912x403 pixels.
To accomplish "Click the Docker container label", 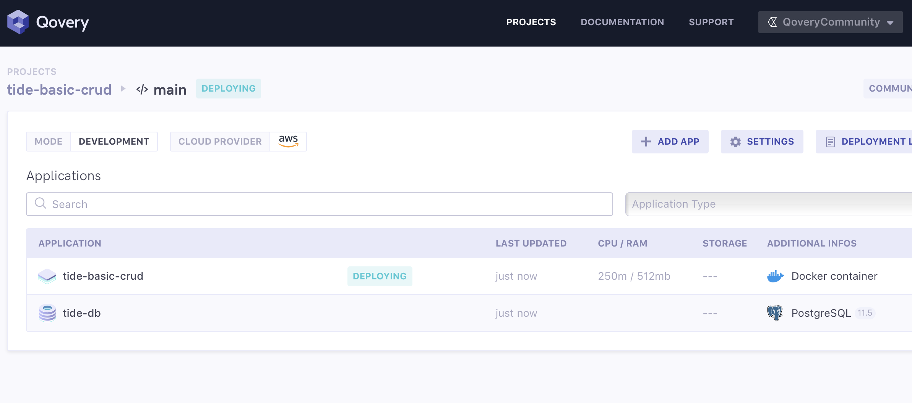I will coord(834,276).
